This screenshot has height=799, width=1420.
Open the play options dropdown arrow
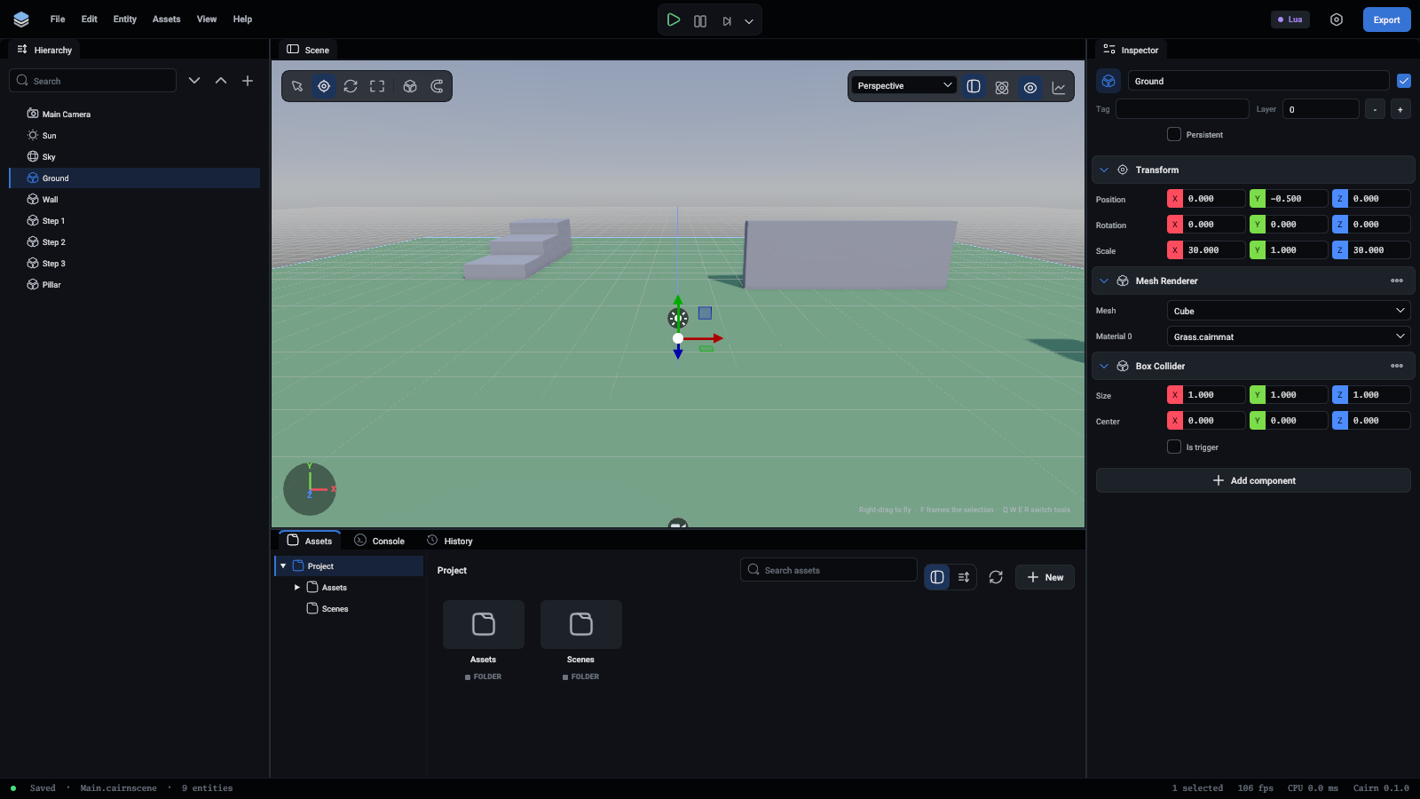click(749, 20)
